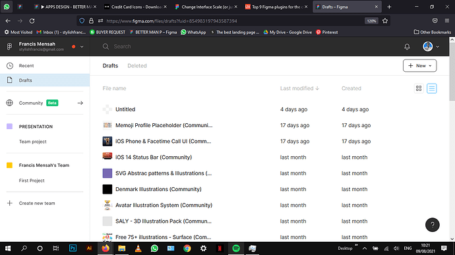455x255 pixels.
Task: Open Spotify from the taskbar
Action: coord(236,248)
